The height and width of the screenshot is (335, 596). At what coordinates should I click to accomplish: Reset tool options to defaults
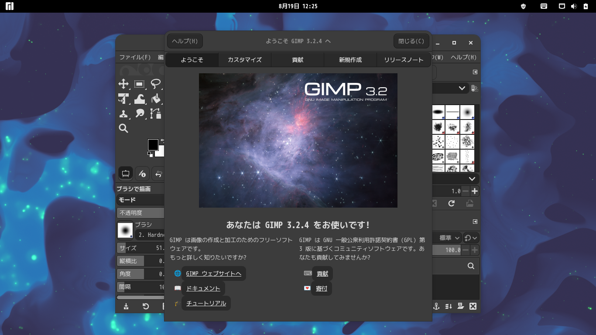pos(146,306)
